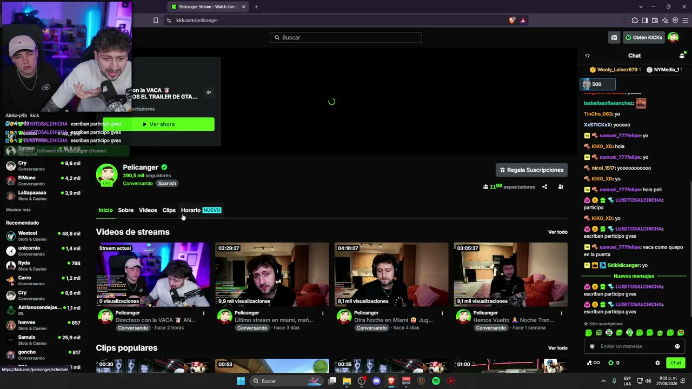
Task: Switch to the Sobre tab
Action: tap(125, 210)
